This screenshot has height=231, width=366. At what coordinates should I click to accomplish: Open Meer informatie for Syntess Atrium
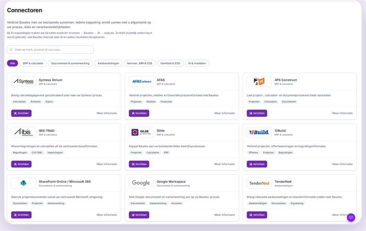tap(107, 113)
